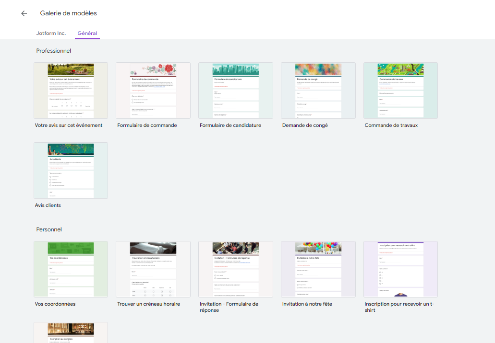Pick the Commande de travaux template thumbnail
This screenshot has height=343, width=495.
[400, 91]
